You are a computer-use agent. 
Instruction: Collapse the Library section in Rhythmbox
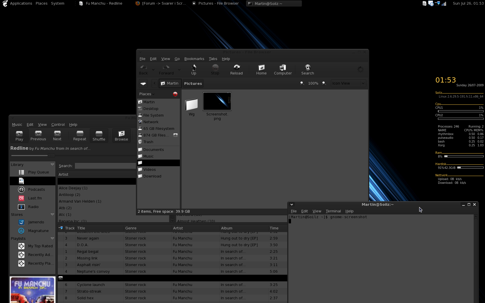(x=52, y=164)
